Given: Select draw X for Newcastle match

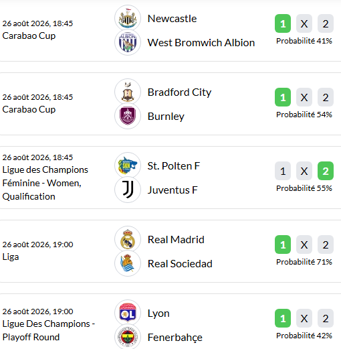Looking at the screenshot, I should pos(304,23).
